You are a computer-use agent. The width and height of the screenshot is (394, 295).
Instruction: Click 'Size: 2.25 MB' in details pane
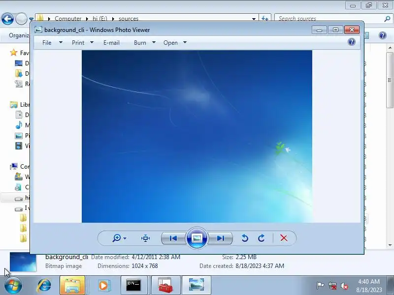pos(239,257)
